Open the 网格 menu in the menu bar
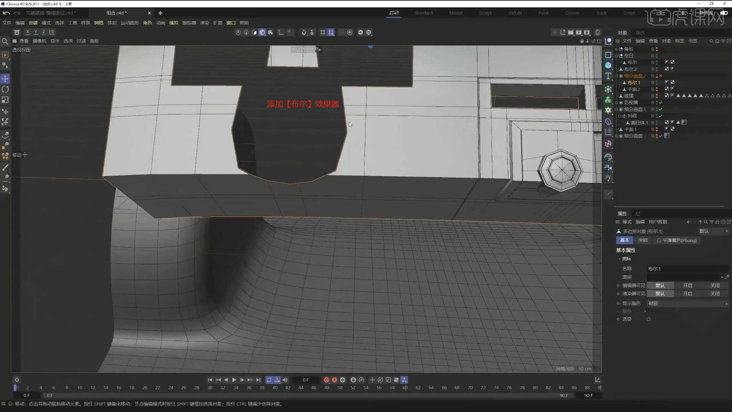The width and height of the screenshot is (732, 412). coord(98,23)
